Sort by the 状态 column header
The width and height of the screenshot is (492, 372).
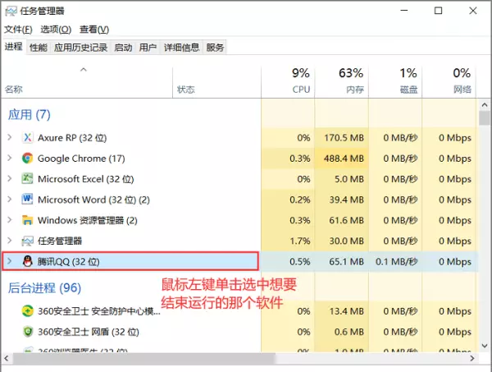(216, 82)
